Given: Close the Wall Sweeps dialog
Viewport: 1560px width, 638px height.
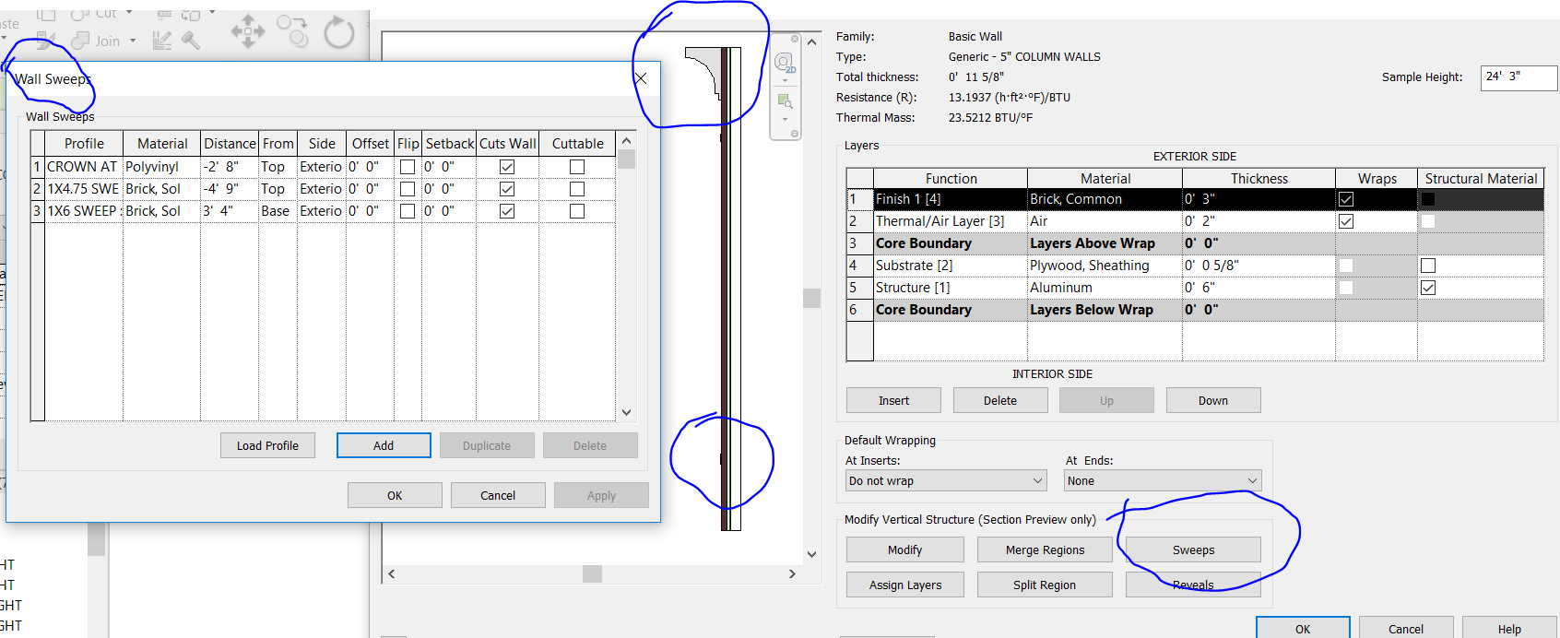Looking at the screenshot, I should (641, 78).
